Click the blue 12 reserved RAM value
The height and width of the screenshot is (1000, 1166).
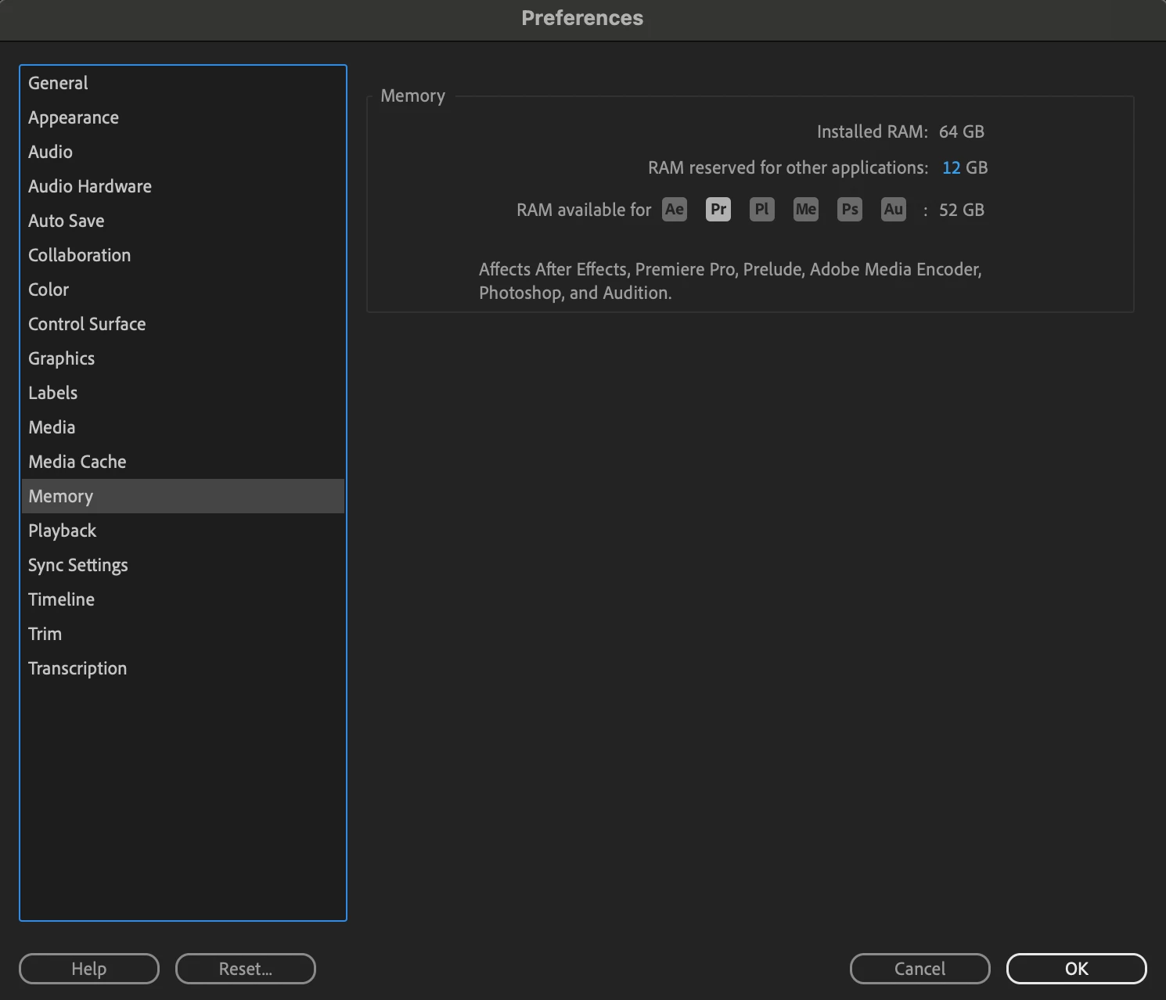click(951, 167)
